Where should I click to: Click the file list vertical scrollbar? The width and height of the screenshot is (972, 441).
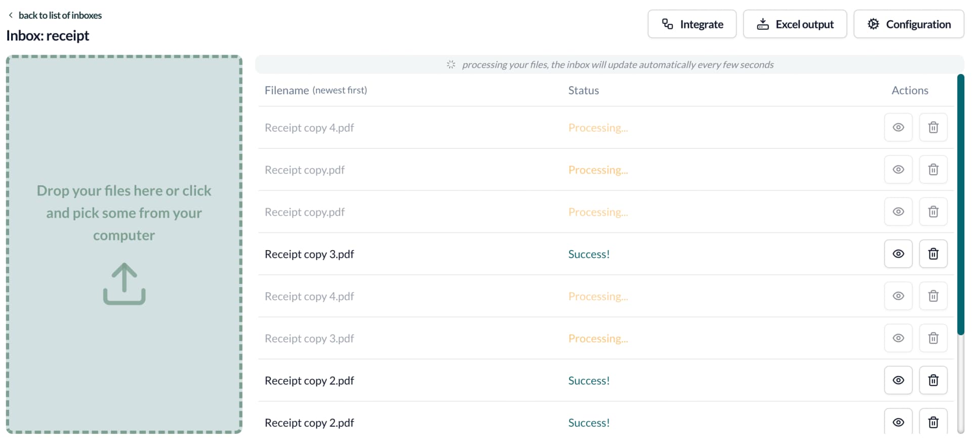pyautogui.click(x=960, y=203)
